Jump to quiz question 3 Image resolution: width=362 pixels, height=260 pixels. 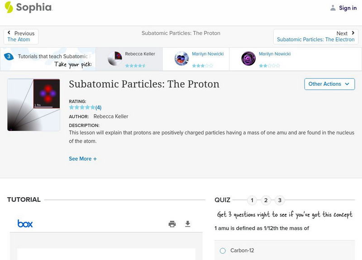[x=280, y=200]
